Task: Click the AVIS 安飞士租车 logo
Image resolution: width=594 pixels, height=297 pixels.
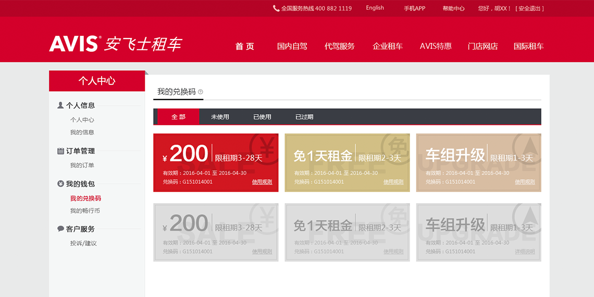Action: (115, 44)
